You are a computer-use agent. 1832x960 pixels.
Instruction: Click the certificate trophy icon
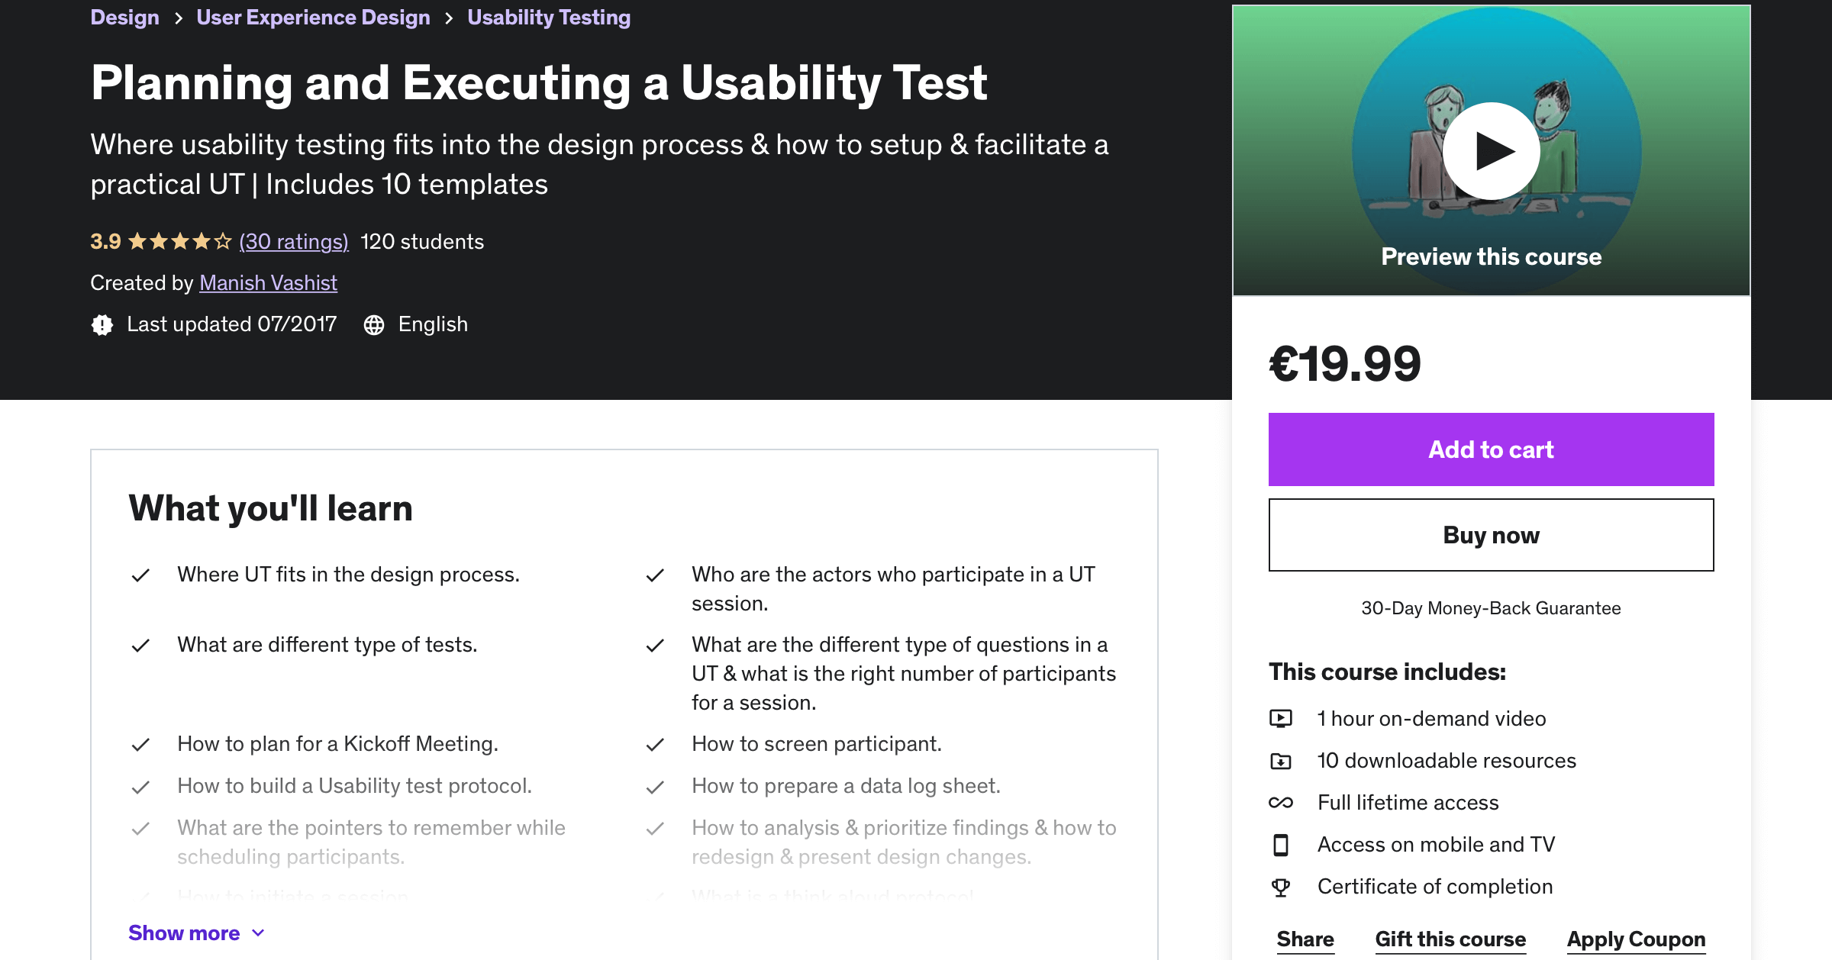click(x=1281, y=887)
